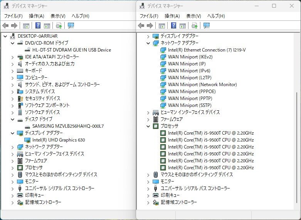Screen dimensions: 301x220
Task: Select first Intel Core i5-9500T processor entry
Action: pyautogui.click(x=211, y=133)
